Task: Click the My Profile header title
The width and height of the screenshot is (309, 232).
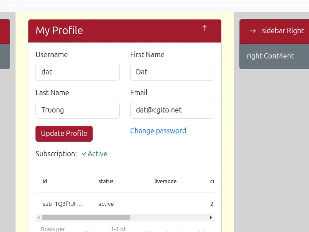Action: (x=59, y=31)
